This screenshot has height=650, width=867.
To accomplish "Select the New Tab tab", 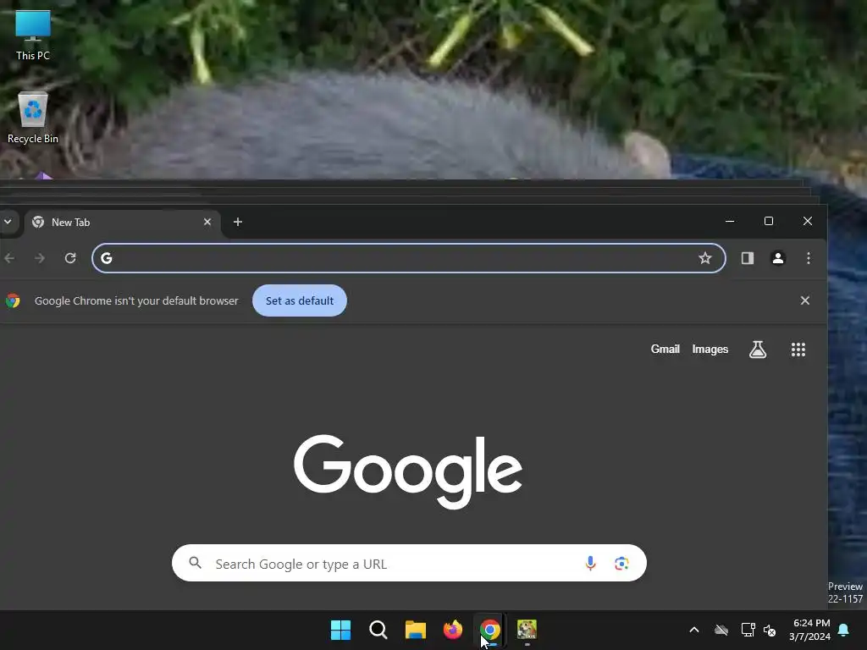I will click(x=123, y=223).
